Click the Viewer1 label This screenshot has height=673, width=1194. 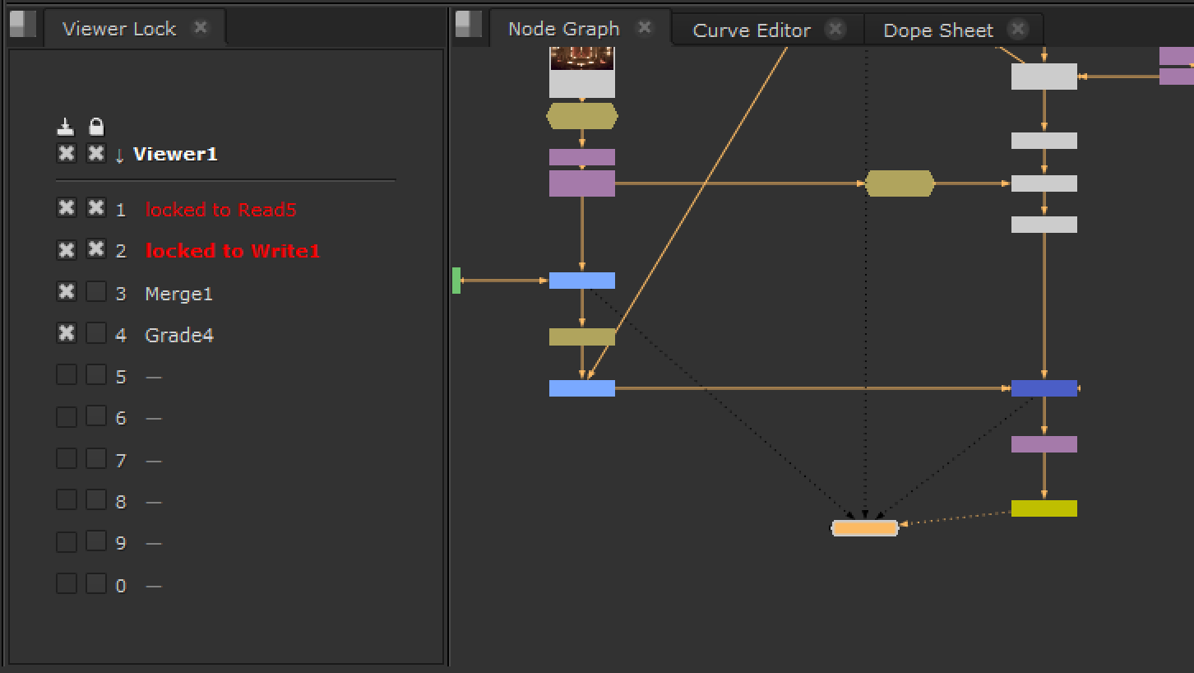175,155
